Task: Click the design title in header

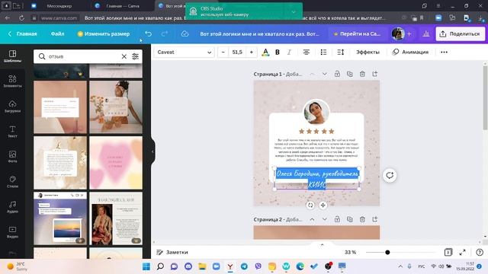Action: [x=259, y=33]
